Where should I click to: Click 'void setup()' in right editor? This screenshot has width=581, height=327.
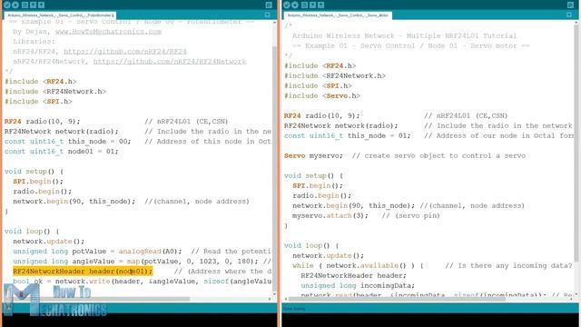pyautogui.click(x=313, y=175)
